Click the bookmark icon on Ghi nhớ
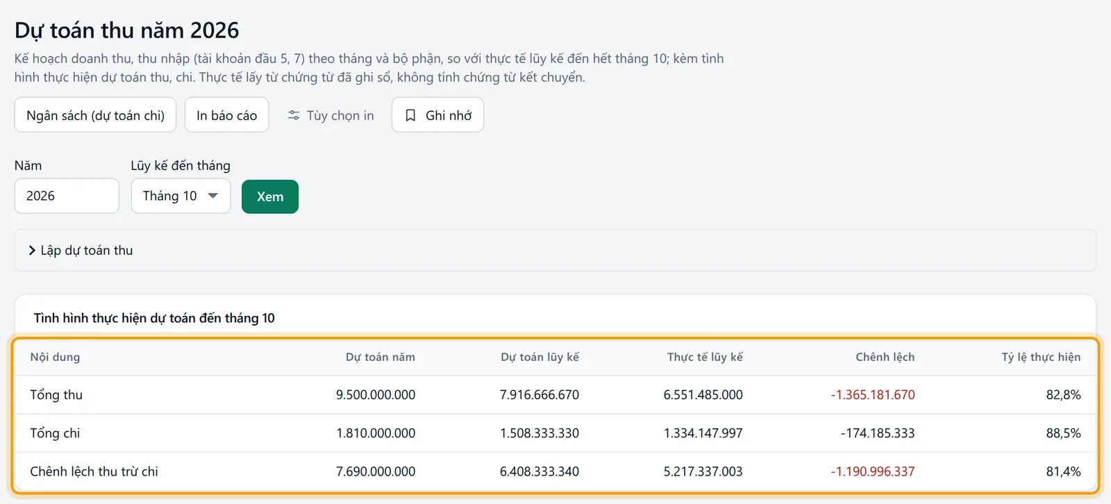 click(x=410, y=115)
